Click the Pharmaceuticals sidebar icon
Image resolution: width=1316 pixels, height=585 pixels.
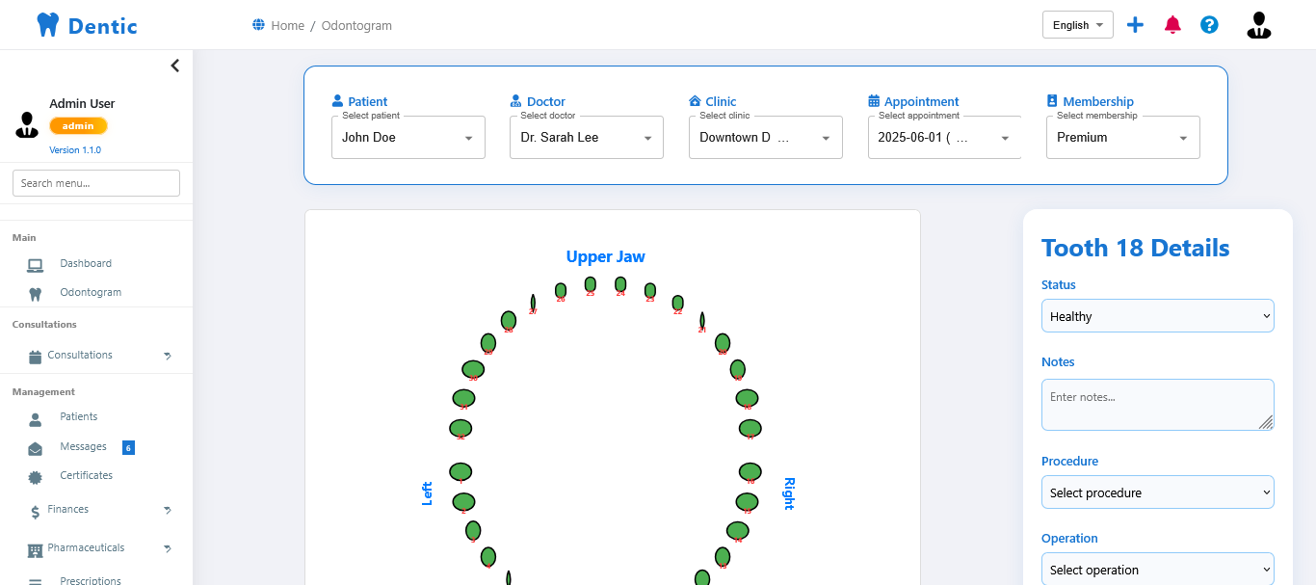(35, 547)
